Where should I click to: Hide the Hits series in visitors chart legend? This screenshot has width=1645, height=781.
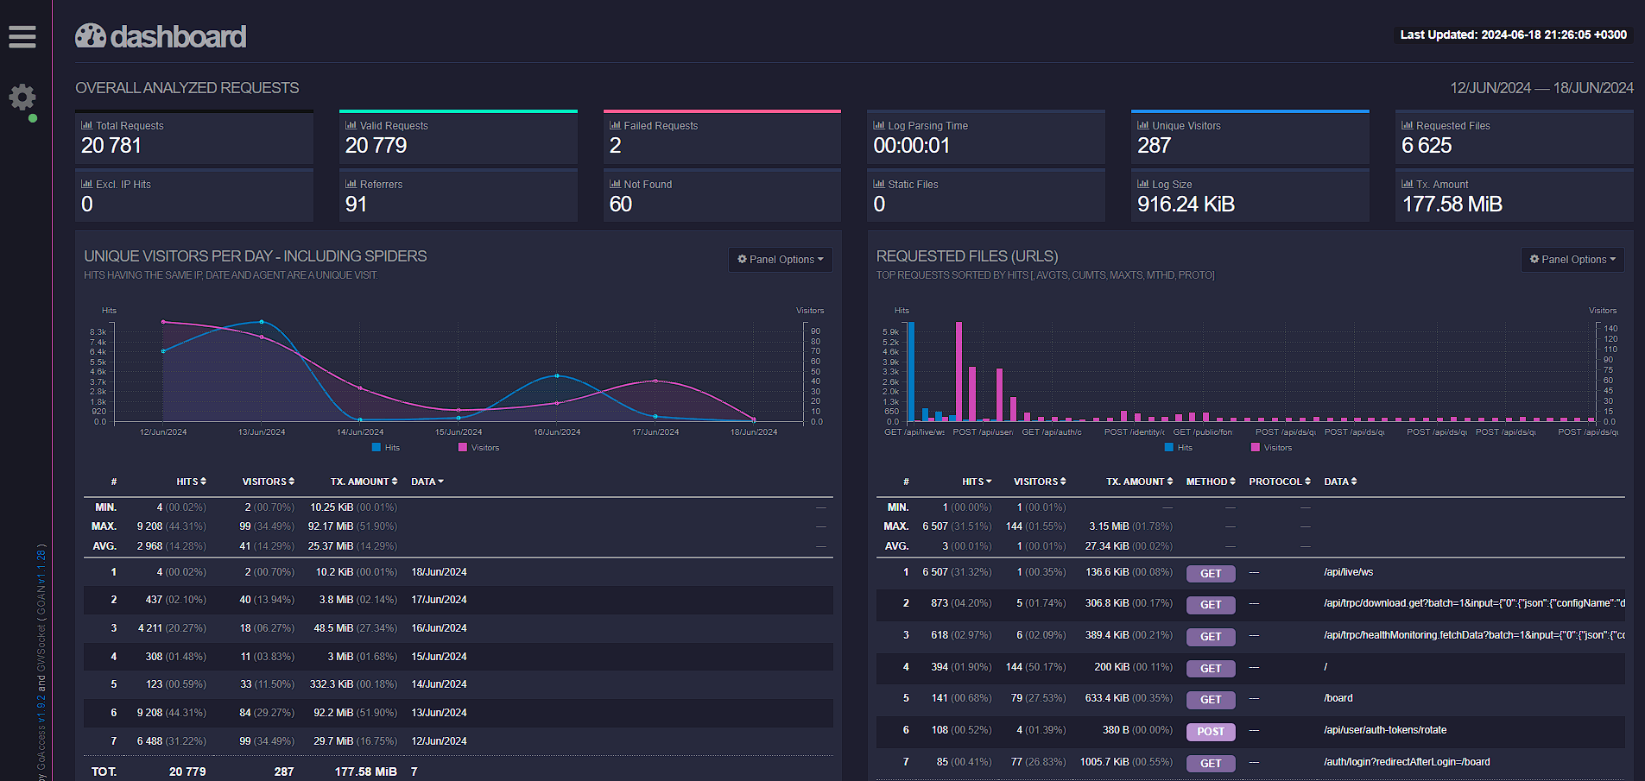click(386, 447)
